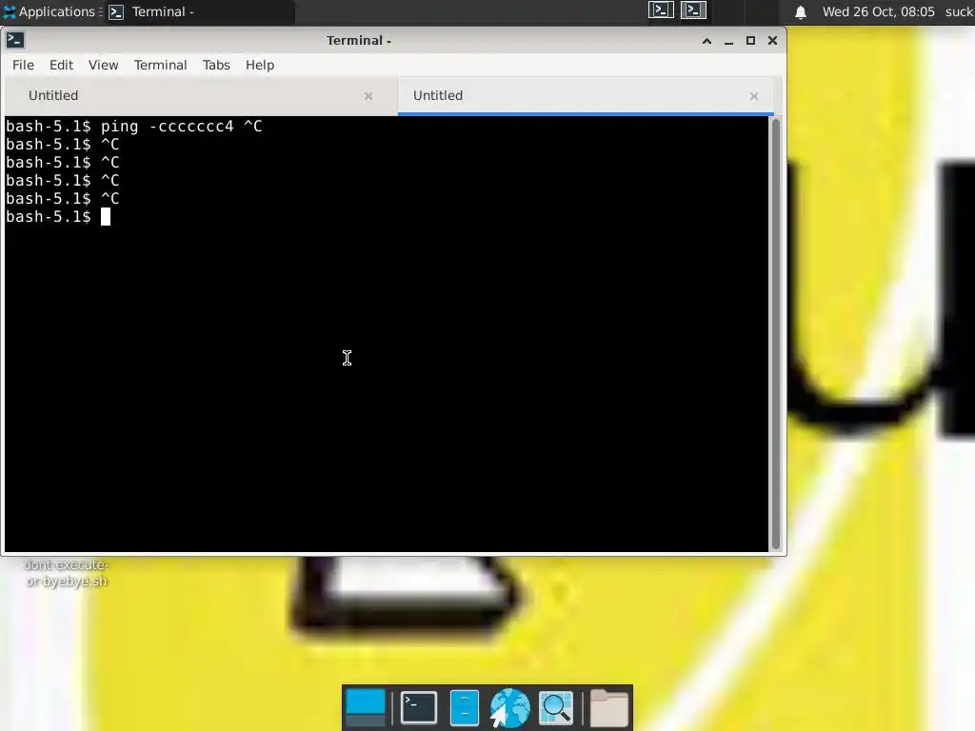The width and height of the screenshot is (975, 731).
Task: Open home folder icon in dock
Action: click(x=608, y=708)
